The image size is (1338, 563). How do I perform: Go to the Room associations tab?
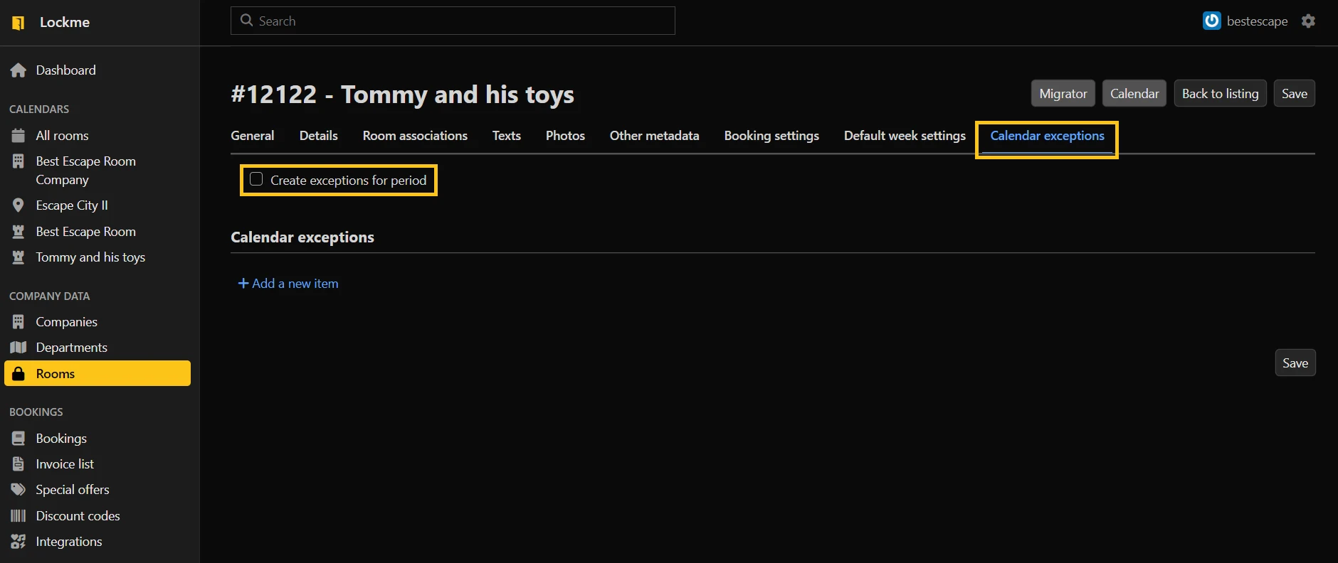click(415, 136)
